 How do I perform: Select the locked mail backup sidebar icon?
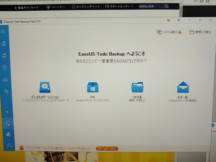(x=5, y=80)
